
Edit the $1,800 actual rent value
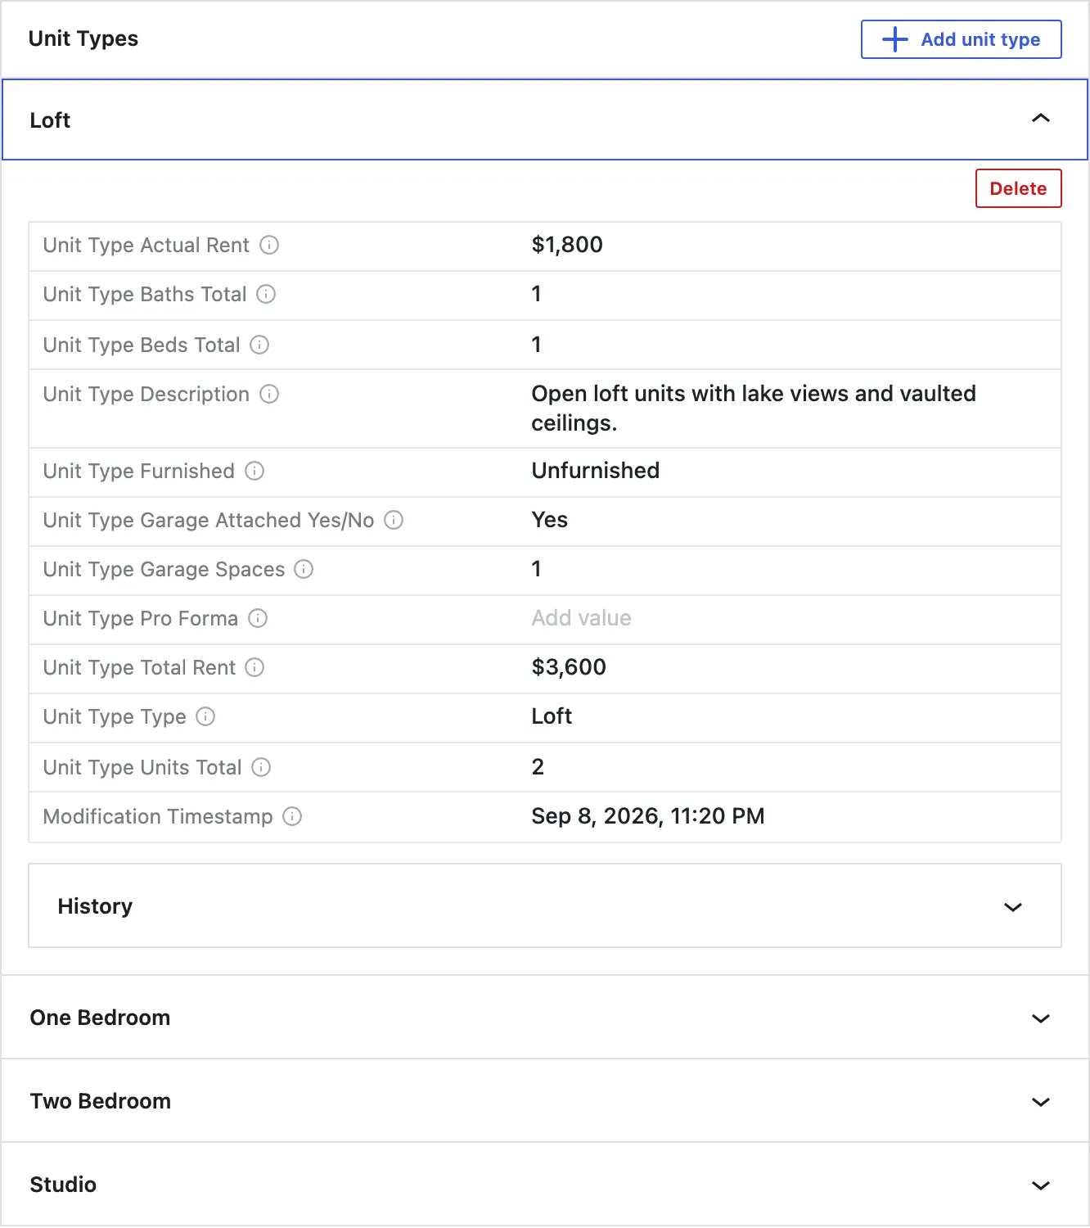coord(567,245)
